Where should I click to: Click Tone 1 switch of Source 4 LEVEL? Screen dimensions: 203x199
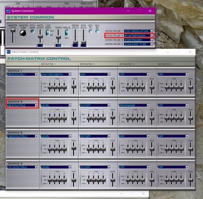[x=50, y=180]
